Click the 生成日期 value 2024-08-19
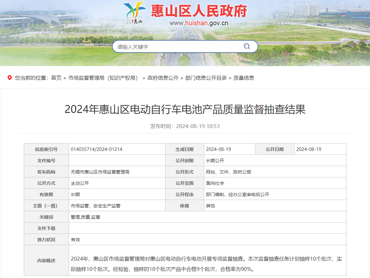Image resolution: width=370 pixels, height=278 pixels. coord(218,149)
